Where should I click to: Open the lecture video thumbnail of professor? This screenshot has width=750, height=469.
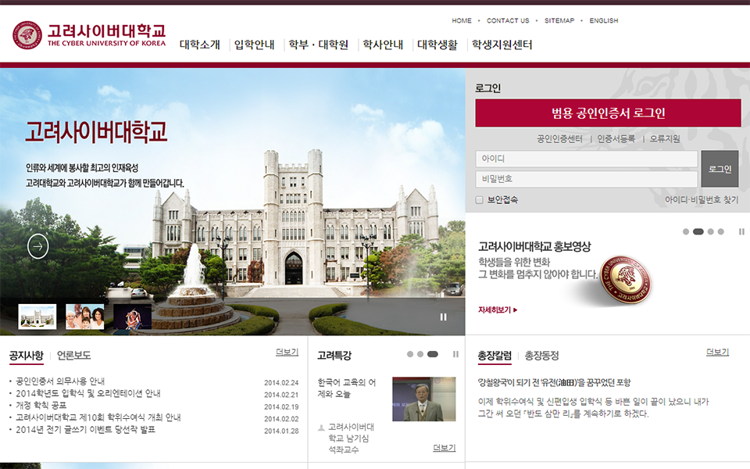point(423,399)
